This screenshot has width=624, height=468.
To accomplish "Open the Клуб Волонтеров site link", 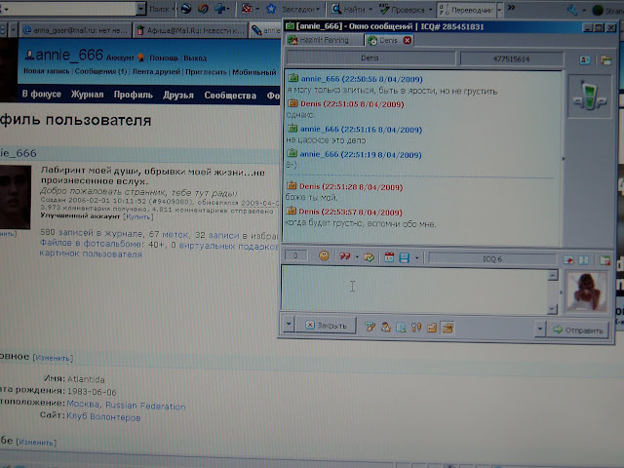I will click(103, 417).
